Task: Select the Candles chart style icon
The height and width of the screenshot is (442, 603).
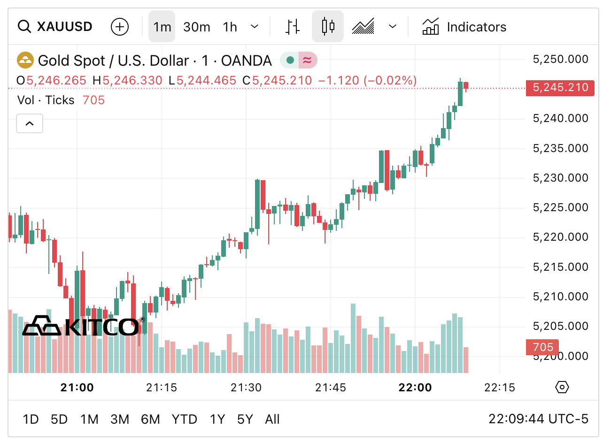Action: [x=328, y=27]
